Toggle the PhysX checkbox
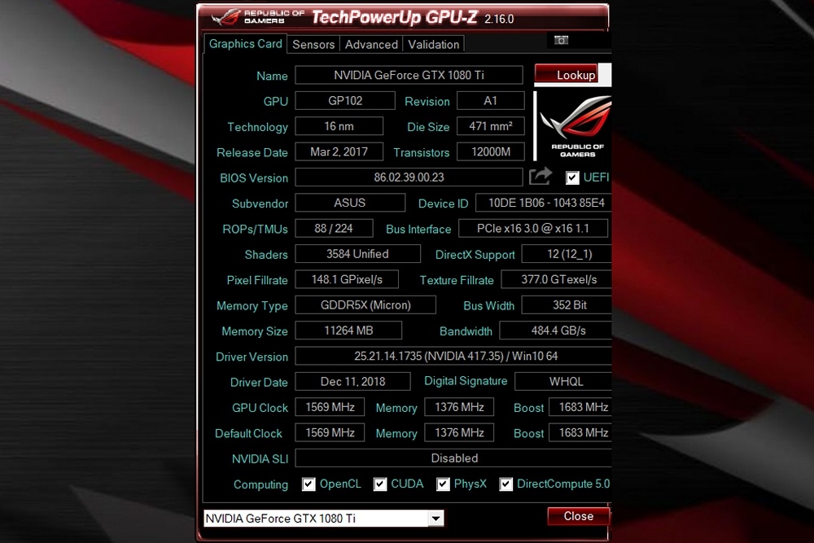Image resolution: width=814 pixels, height=543 pixels. coord(443,484)
